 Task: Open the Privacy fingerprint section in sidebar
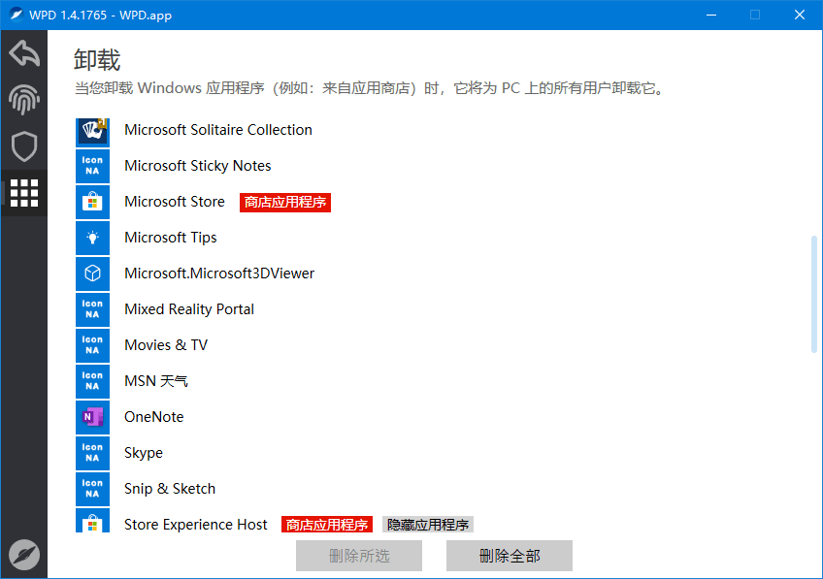point(24,100)
